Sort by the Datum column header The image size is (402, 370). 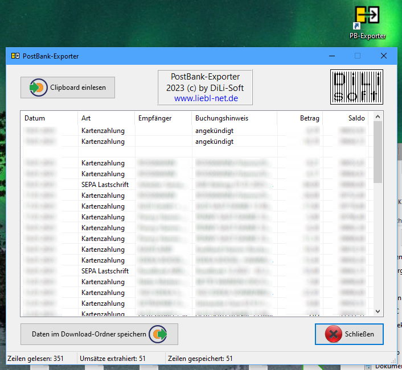(49, 118)
